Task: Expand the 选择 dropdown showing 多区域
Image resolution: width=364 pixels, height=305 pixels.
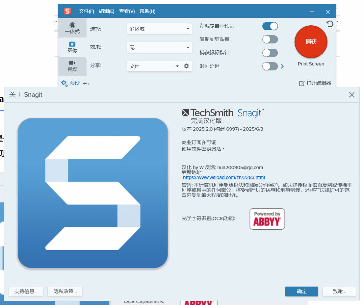Action: [x=159, y=29]
